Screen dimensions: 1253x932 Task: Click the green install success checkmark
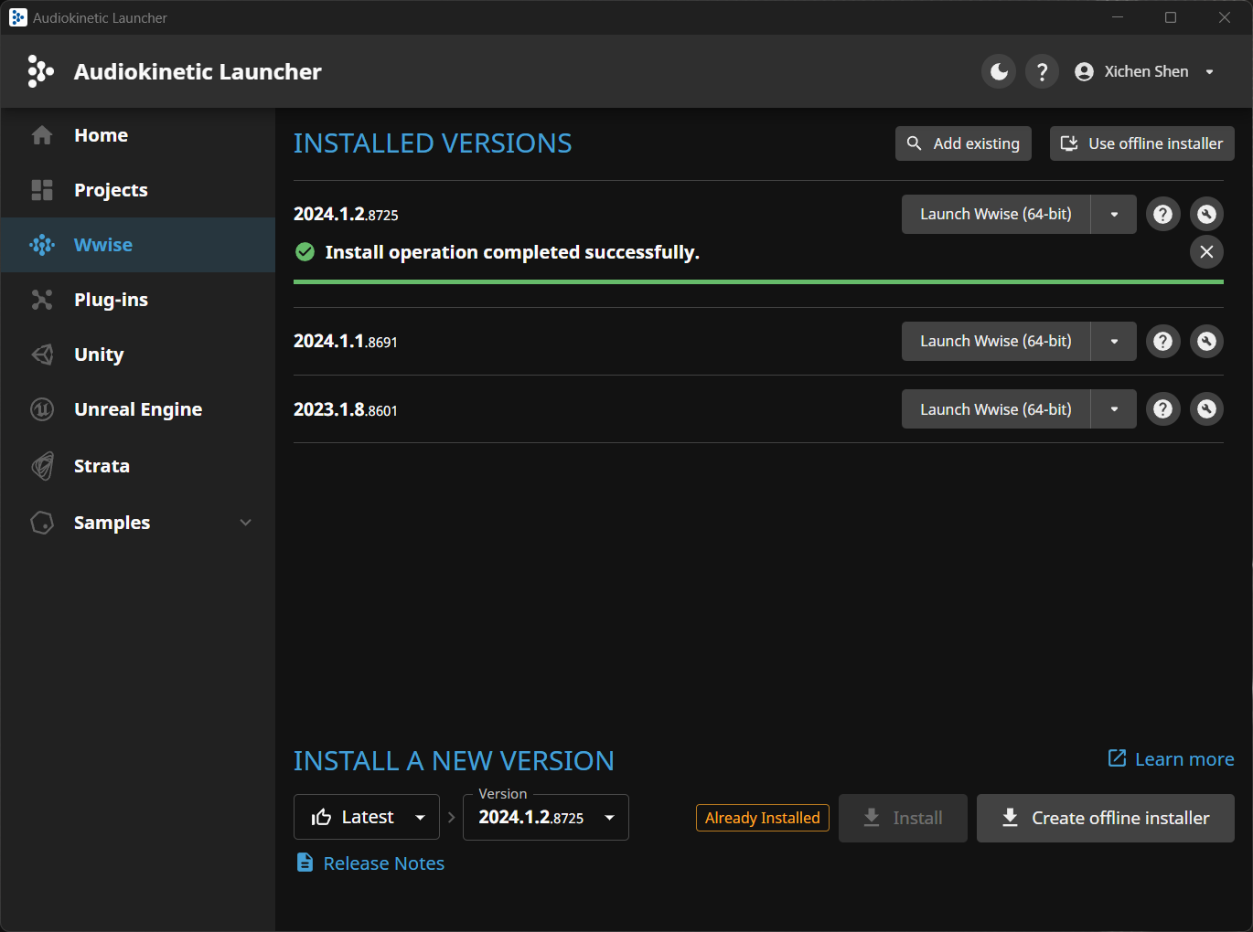click(305, 251)
